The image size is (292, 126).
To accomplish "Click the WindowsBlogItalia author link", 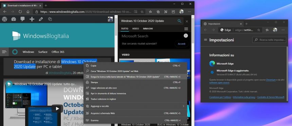I will (x=60, y=73).
